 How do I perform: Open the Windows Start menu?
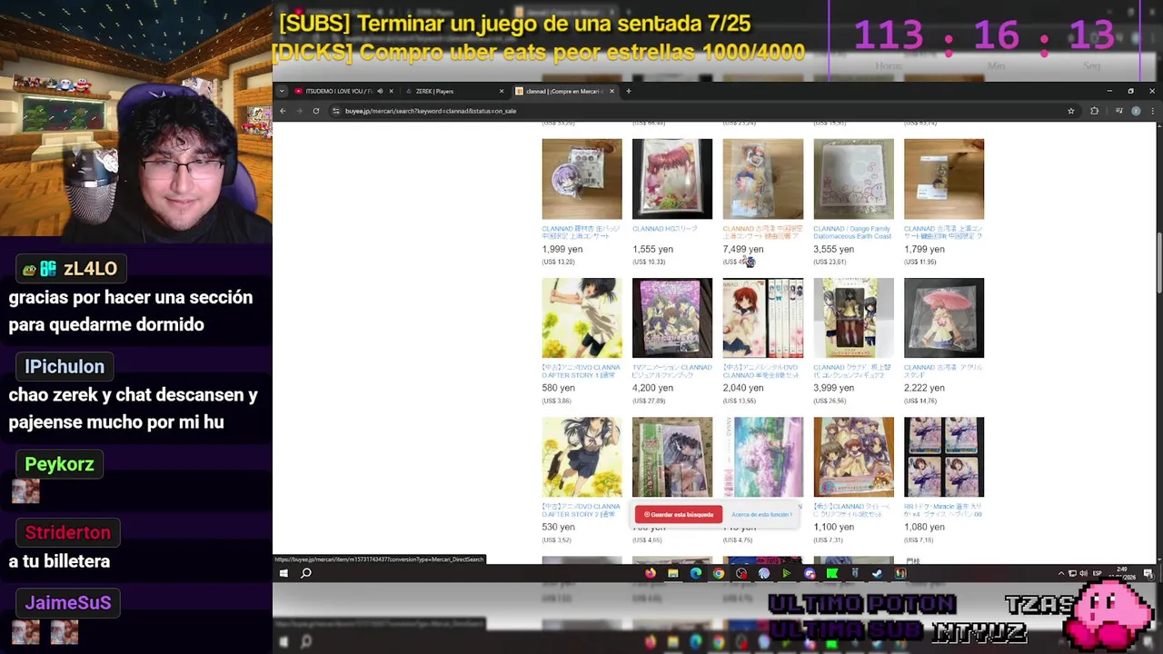point(283,573)
